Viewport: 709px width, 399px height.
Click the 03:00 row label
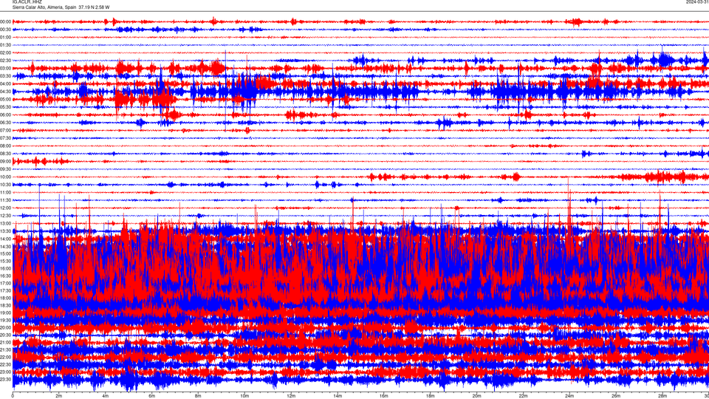coord(6,68)
